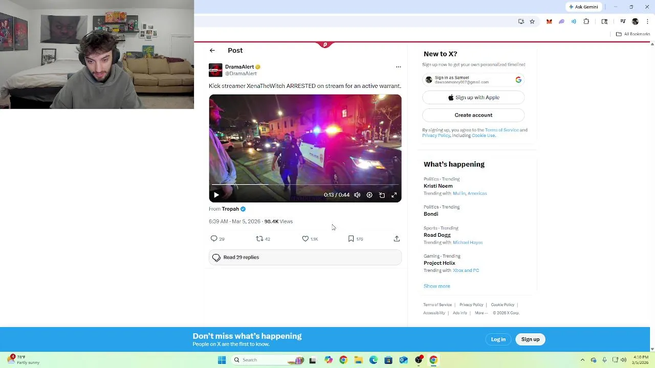Screen dimensions: 655x368
Task: Click Log in on bottom banner
Action: [x=498, y=339]
